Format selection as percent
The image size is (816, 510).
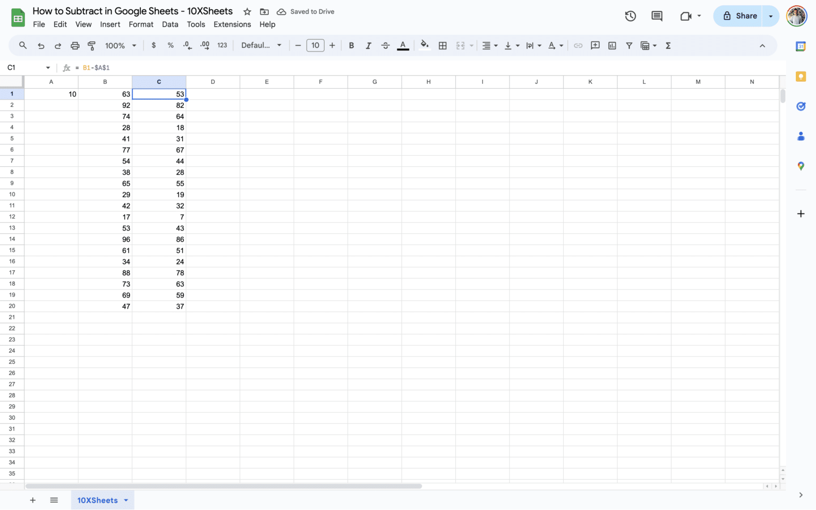point(171,45)
